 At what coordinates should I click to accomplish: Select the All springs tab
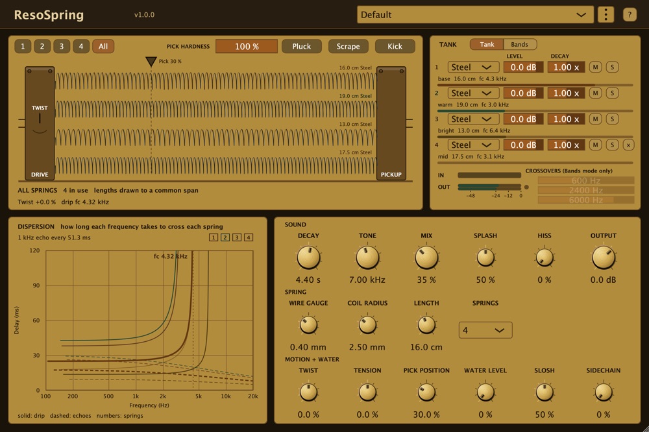pyautogui.click(x=103, y=46)
